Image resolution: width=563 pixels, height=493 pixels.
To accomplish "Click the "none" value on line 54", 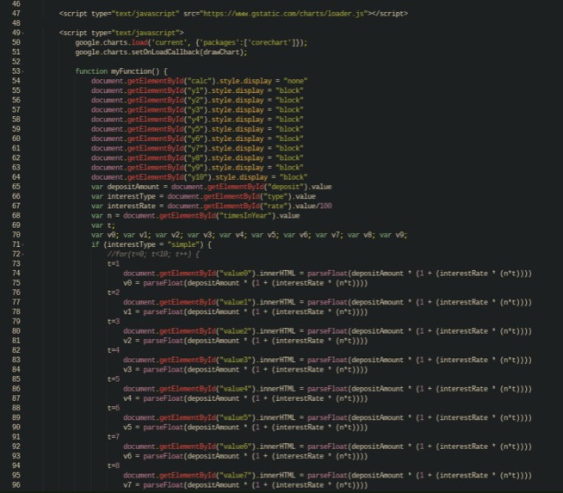I will pyautogui.click(x=295, y=81).
